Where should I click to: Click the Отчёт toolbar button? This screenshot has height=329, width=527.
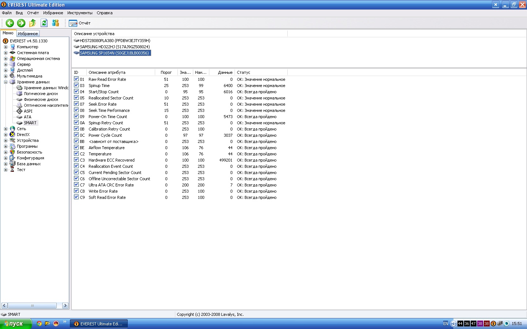(x=80, y=23)
